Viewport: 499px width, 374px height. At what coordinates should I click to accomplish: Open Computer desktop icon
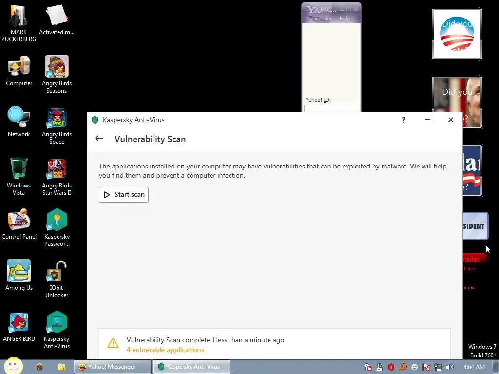pos(19,71)
